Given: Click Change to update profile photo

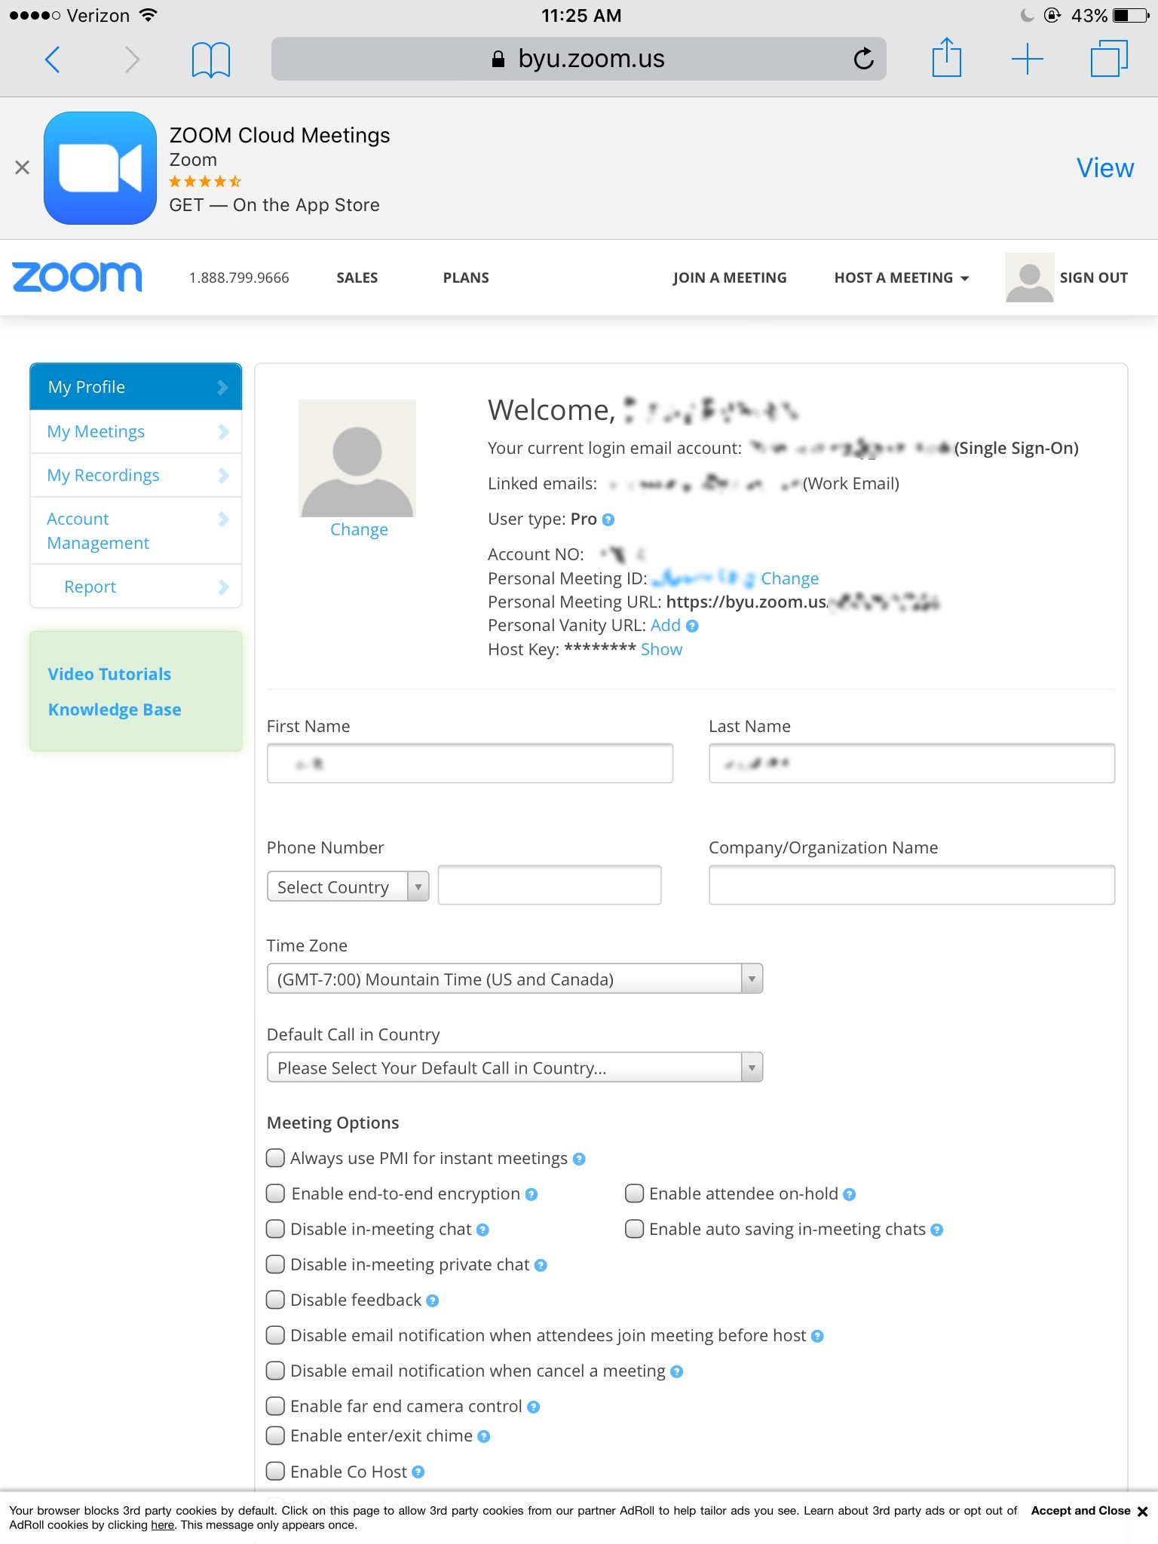Looking at the screenshot, I should pyautogui.click(x=359, y=529).
